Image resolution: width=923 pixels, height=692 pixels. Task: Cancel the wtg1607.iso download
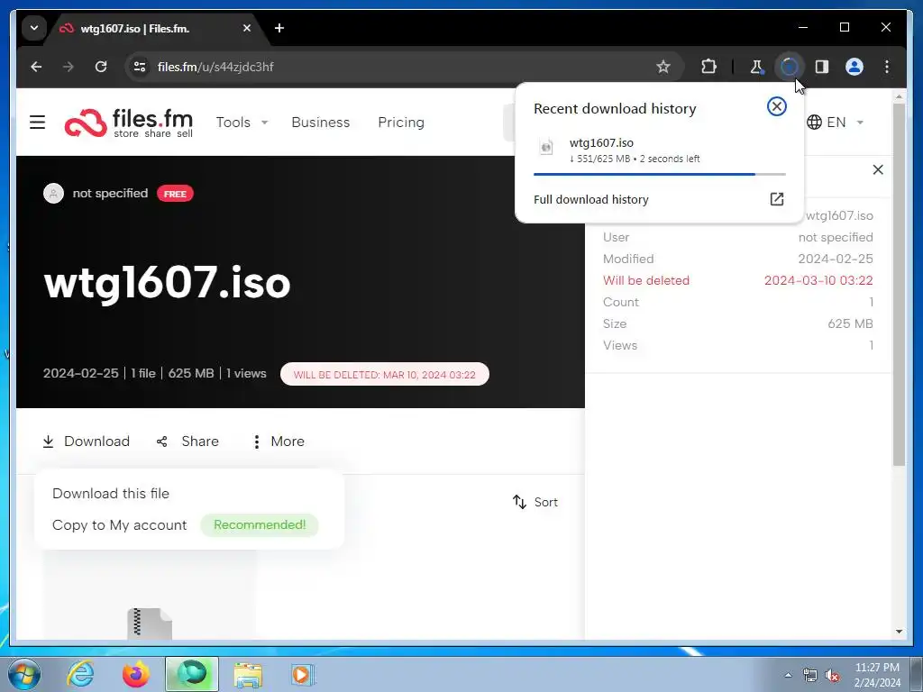(x=776, y=106)
